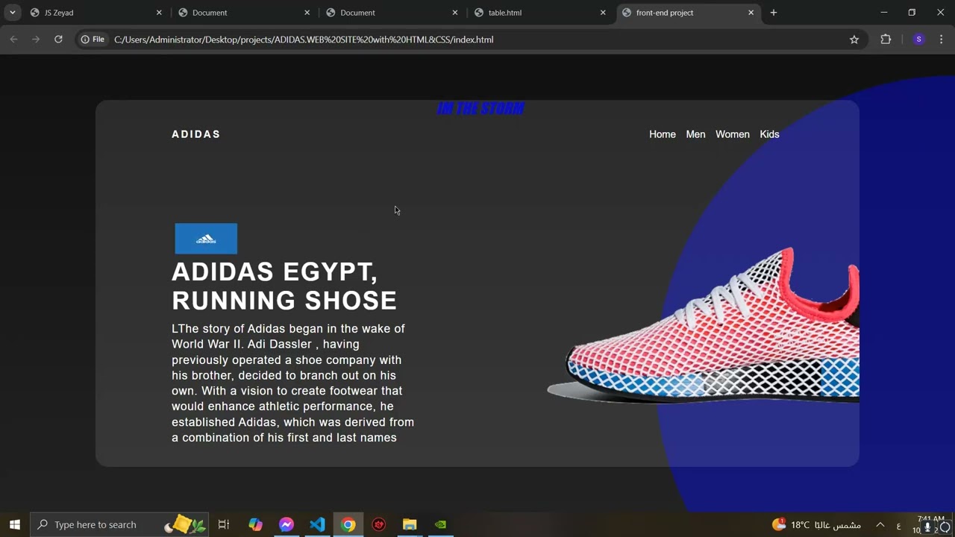Screen dimensions: 955x537
Task: Open a new browser tab
Action: pyautogui.click(x=774, y=13)
